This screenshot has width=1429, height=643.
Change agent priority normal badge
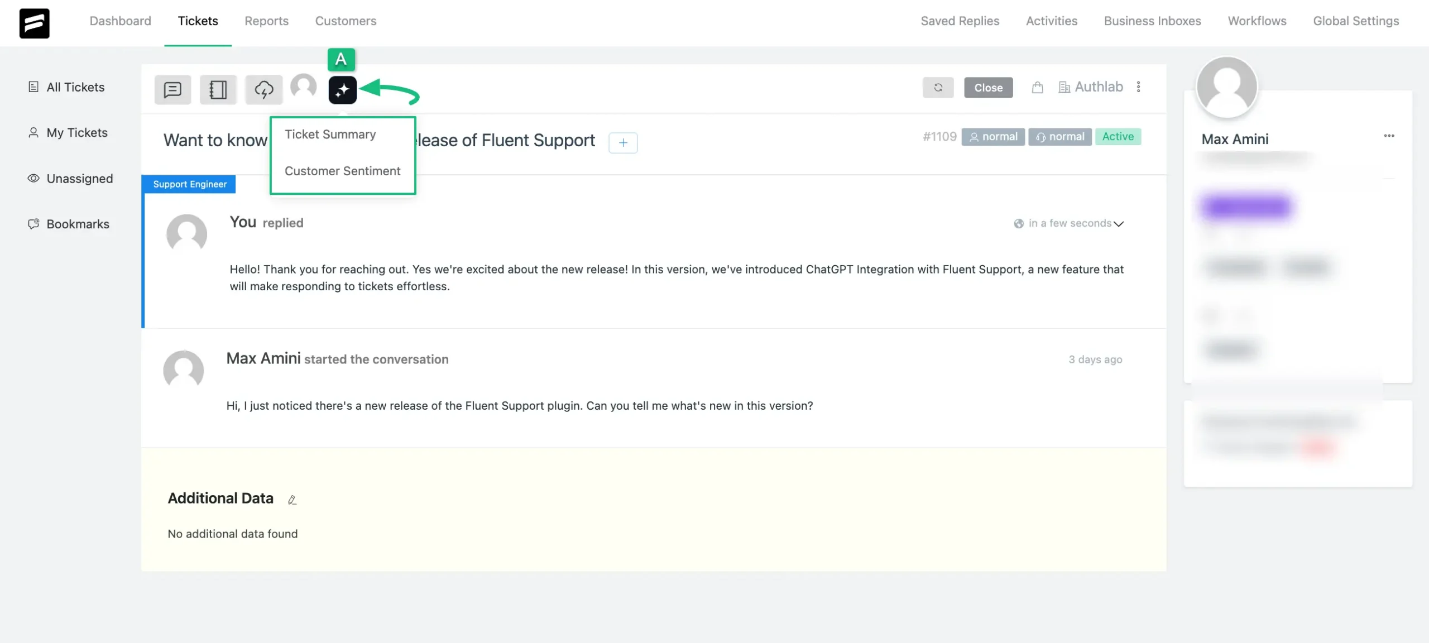tap(1059, 137)
